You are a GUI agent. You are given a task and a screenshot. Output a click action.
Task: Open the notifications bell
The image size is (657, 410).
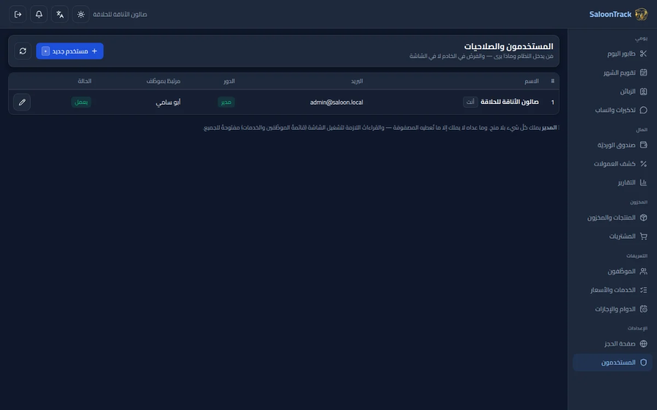[x=39, y=14]
